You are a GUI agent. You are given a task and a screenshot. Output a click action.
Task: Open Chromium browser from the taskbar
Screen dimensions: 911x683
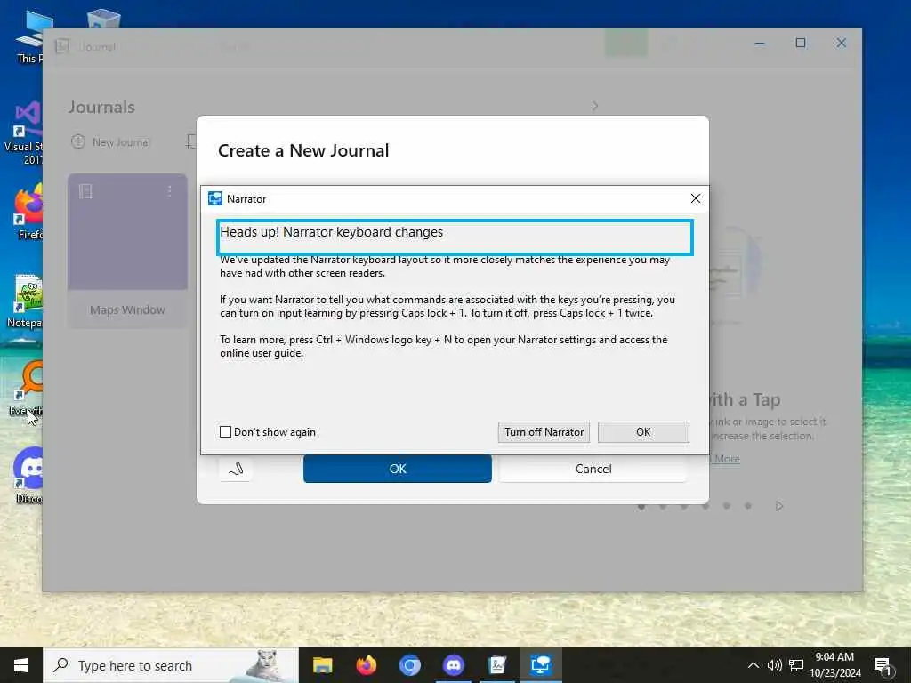[x=409, y=665]
